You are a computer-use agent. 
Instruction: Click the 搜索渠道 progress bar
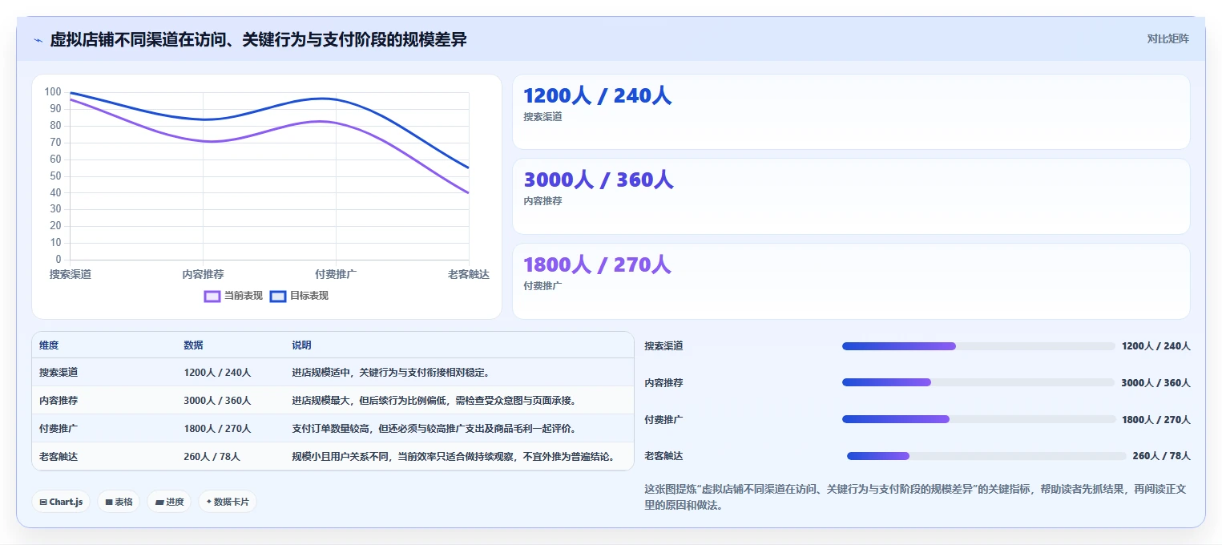tap(978, 346)
